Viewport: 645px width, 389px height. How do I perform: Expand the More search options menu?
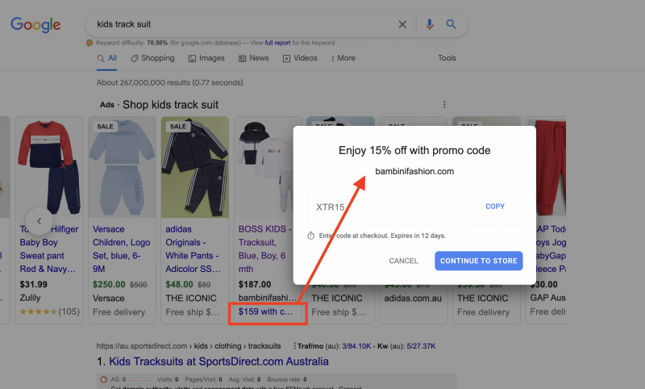tap(343, 58)
